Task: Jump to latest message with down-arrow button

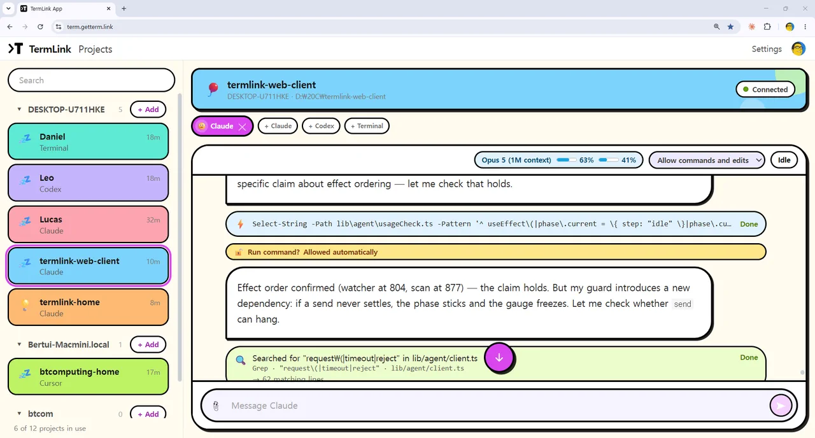Action: tap(499, 357)
